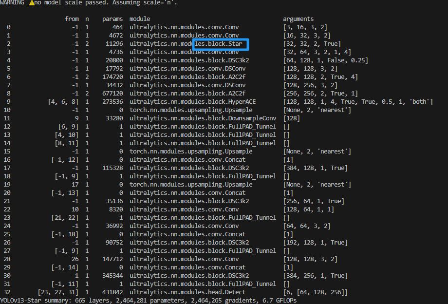Click arguments [256, 256, 2, True, 1]
Screen dimensions: 448x304
(x=320, y=94)
